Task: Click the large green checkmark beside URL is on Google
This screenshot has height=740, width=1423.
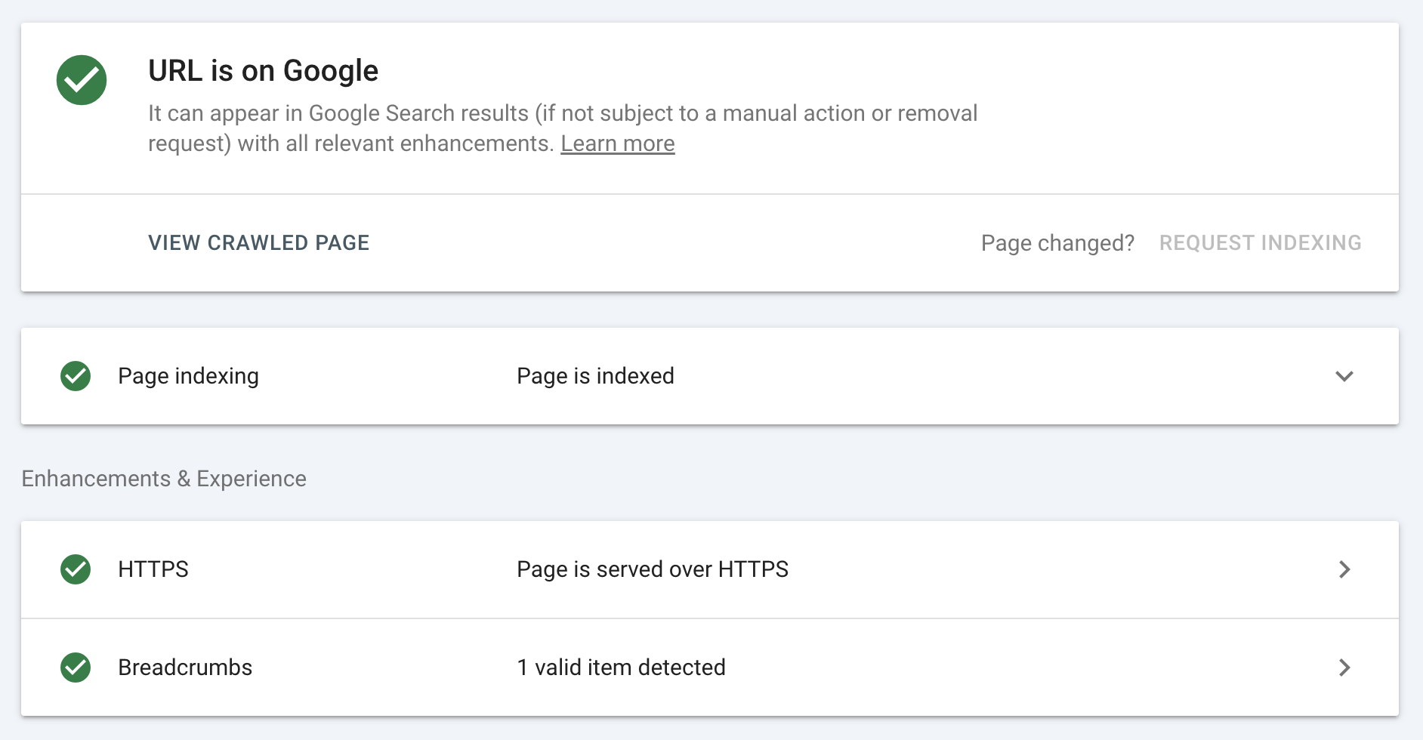Action: point(82,80)
